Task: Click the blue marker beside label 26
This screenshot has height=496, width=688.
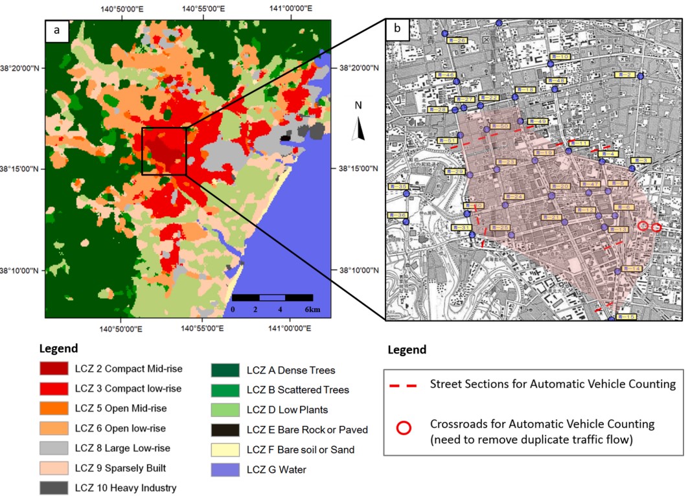Action: click(445, 34)
